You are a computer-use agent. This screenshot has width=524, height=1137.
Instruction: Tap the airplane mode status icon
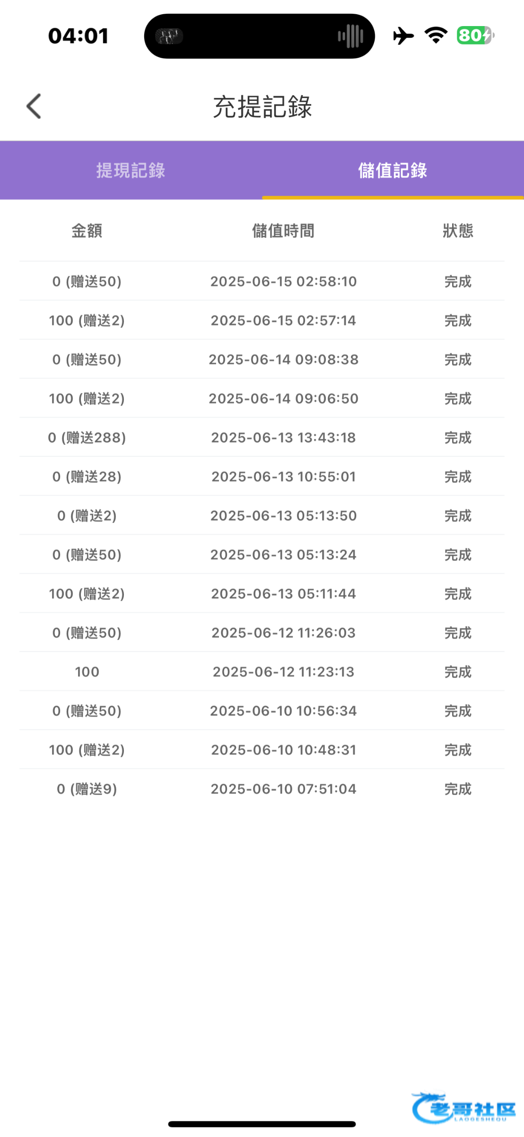pyautogui.click(x=403, y=36)
